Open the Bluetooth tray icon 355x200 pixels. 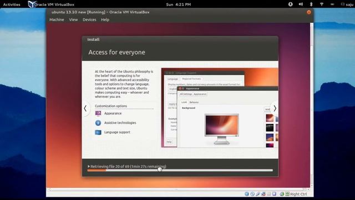[311, 4]
